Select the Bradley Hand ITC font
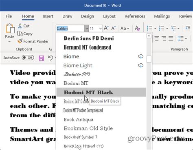Image resolution: width=193 pixels, height=150 pixels. 101,146
